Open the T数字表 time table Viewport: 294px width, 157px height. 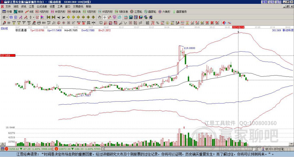121,11
